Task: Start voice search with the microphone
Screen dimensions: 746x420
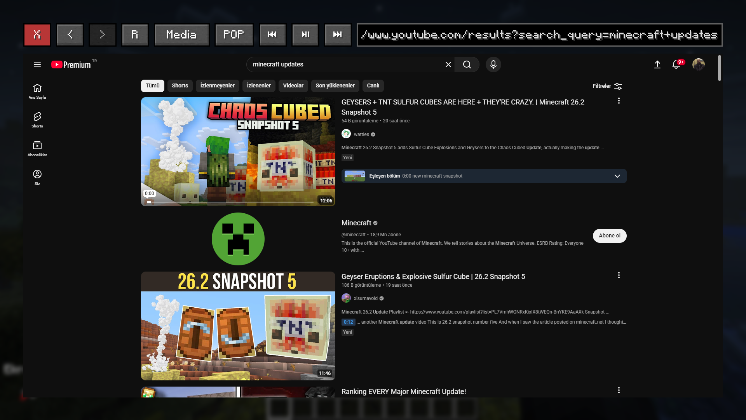Action: [493, 64]
